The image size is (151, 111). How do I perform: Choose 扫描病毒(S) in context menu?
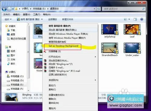[70, 51]
